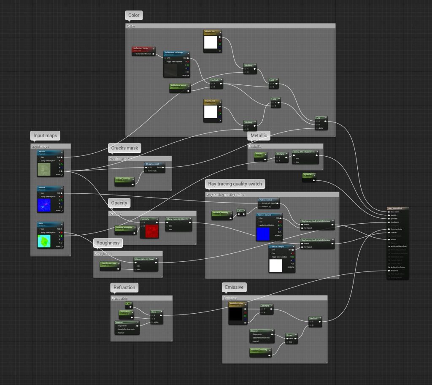Image resolution: width=432 pixels, height=385 pixels.
Task: Click the Alpha input pin of the Color group Lerp
Action: click(317, 128)
